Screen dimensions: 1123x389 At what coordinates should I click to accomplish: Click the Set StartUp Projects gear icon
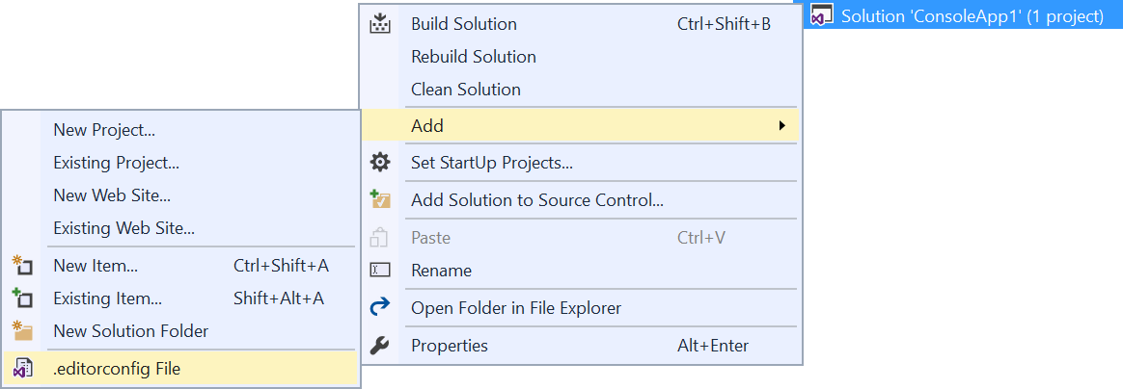pyautogui.click(x=380, y=163)
